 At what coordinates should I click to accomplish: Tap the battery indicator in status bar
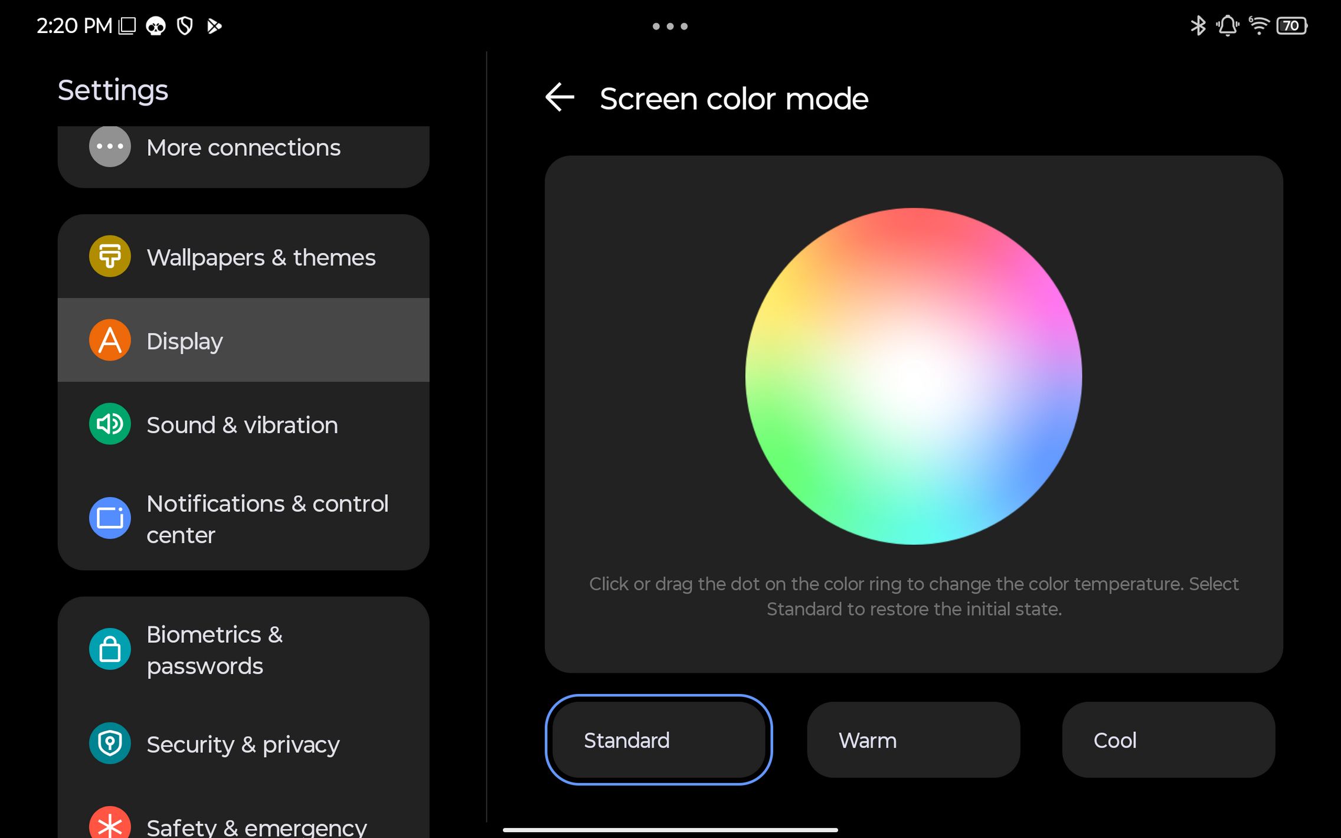coord(1291,26)
